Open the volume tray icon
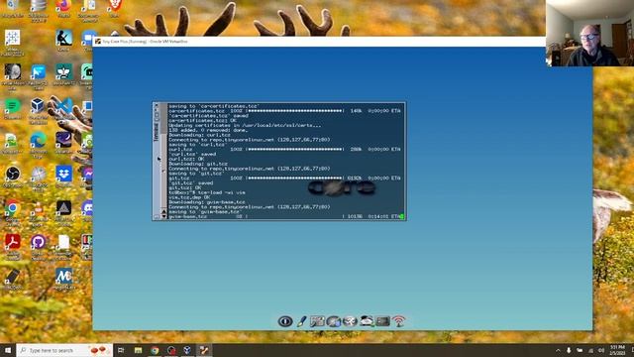 (x=601, y=350)
